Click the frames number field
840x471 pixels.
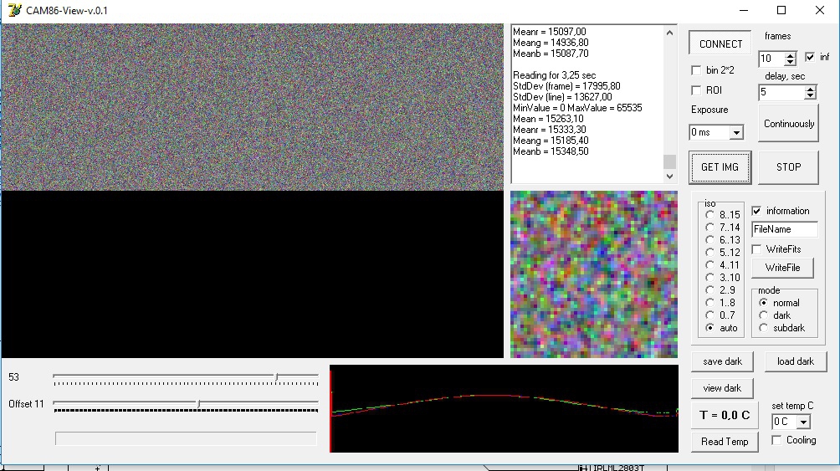[x=772, y=59]
